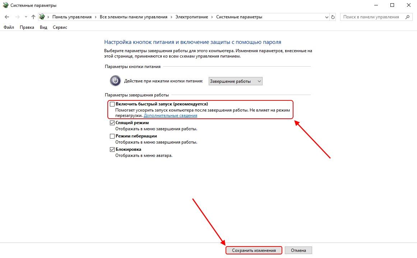Expand the address bar history dropdown

click(x=326, y=17)
